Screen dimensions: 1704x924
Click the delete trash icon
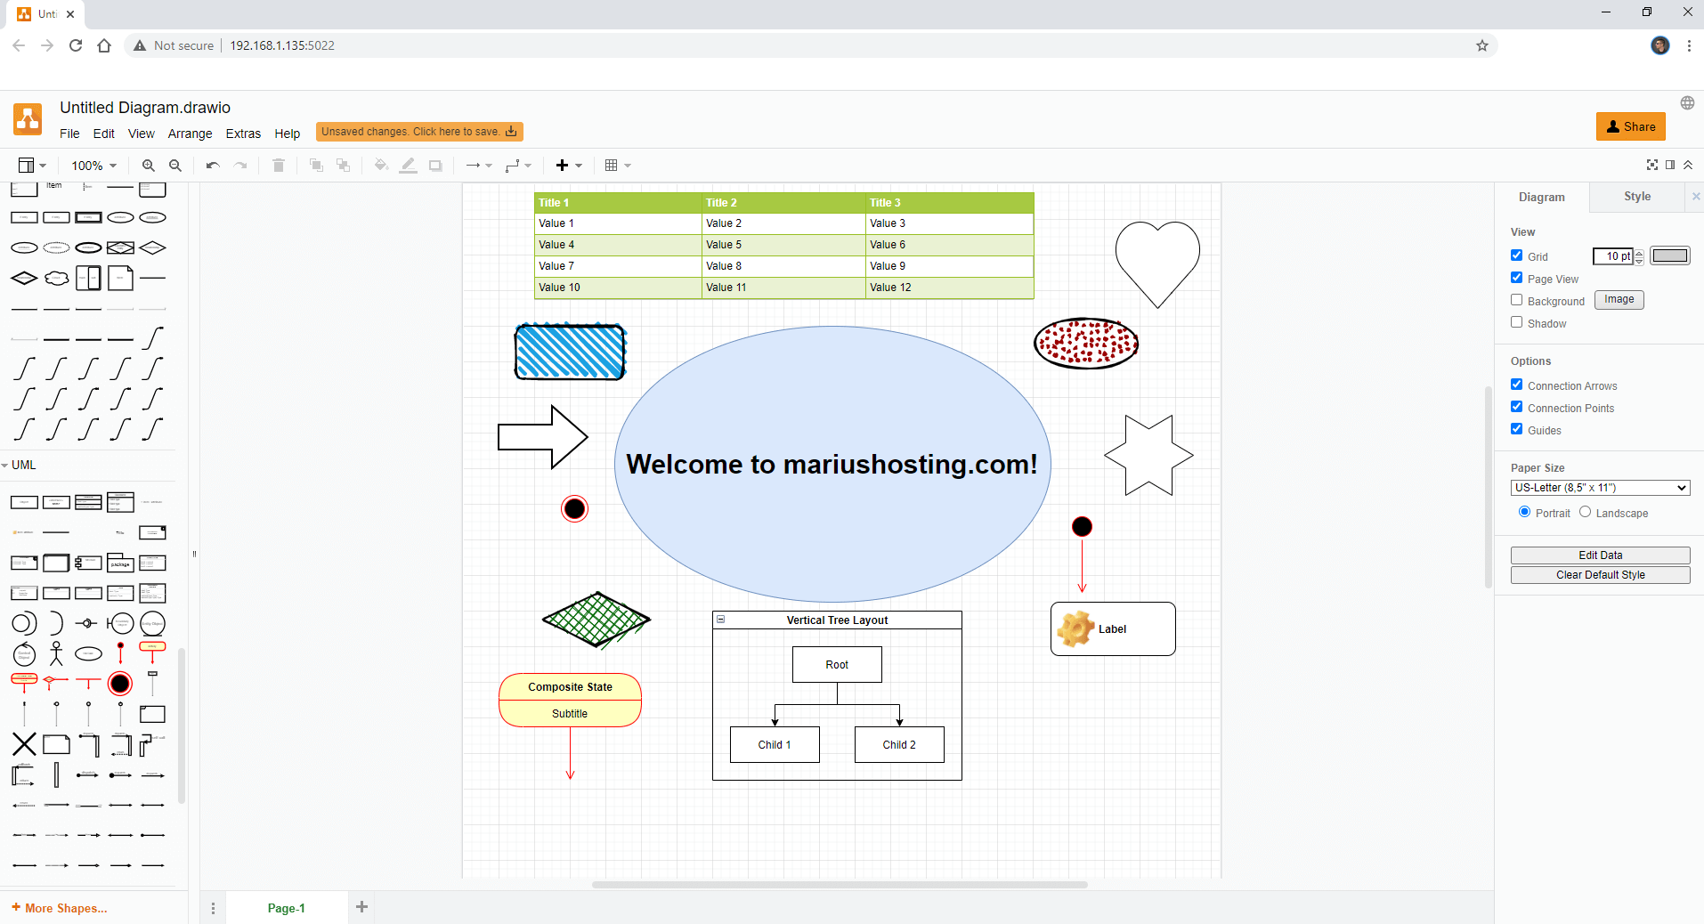point(279,166)
